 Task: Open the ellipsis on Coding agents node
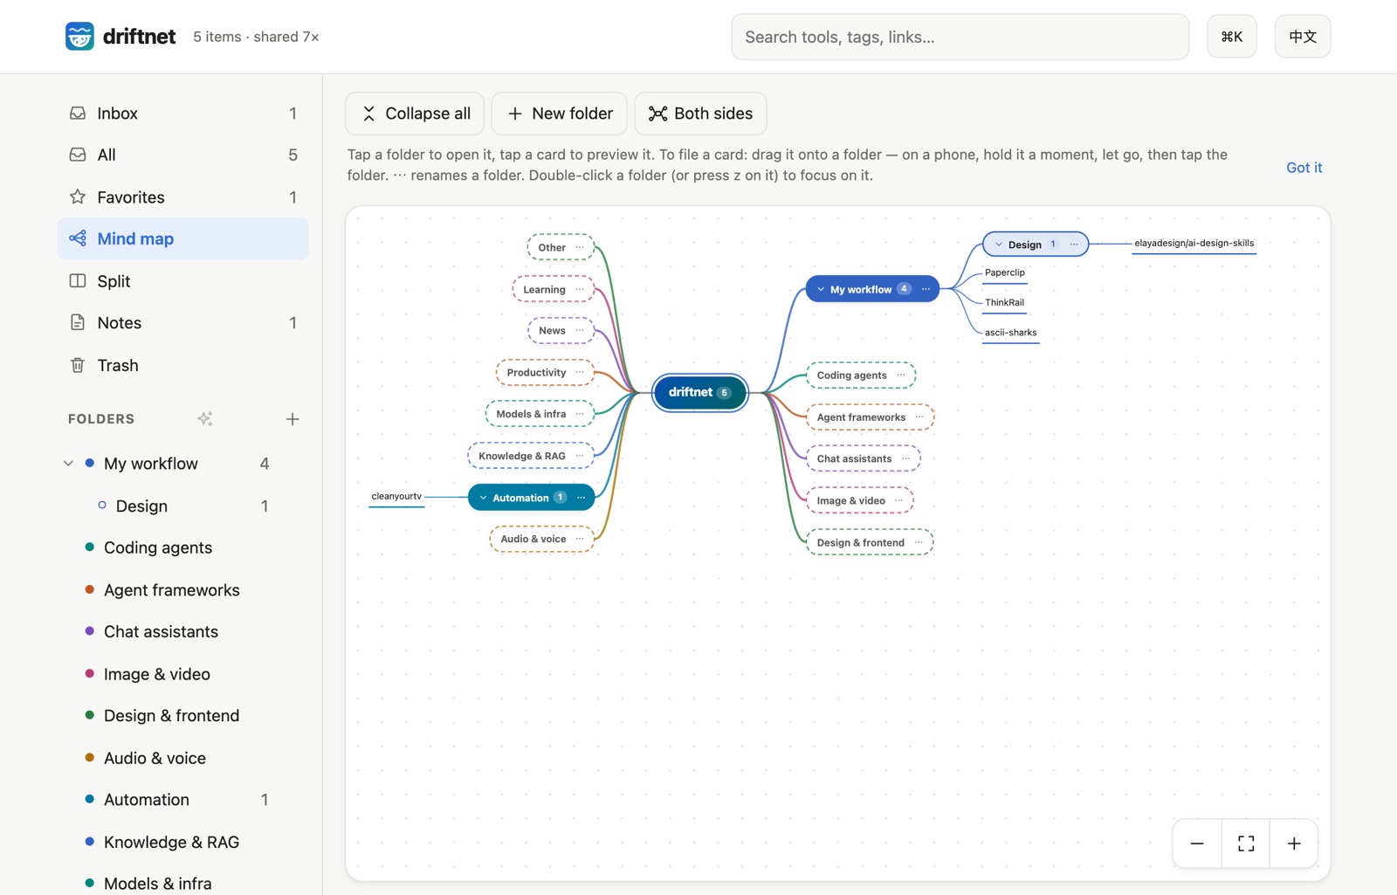tap(901, 375)
